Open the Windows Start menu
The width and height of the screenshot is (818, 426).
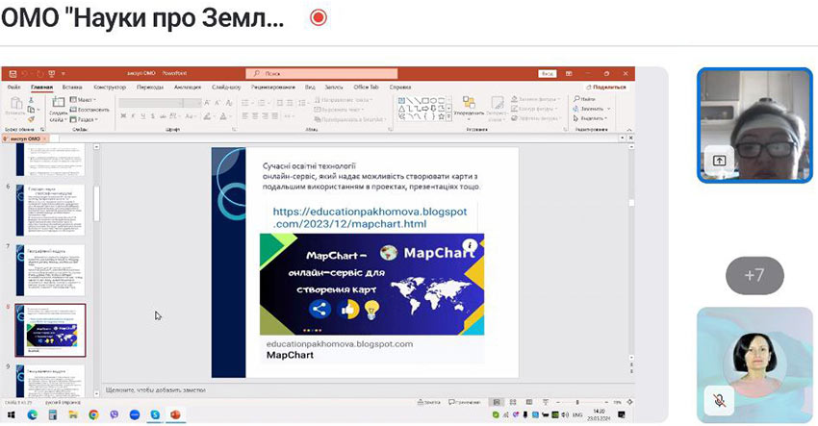[11, 415]
